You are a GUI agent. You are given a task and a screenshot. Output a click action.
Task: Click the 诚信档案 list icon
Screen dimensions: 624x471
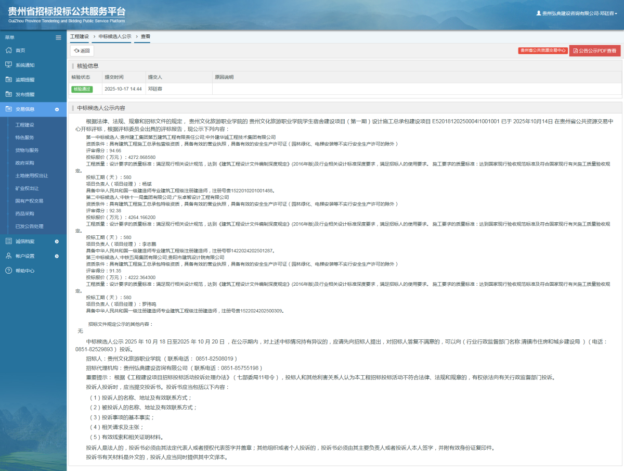[8, 241]
